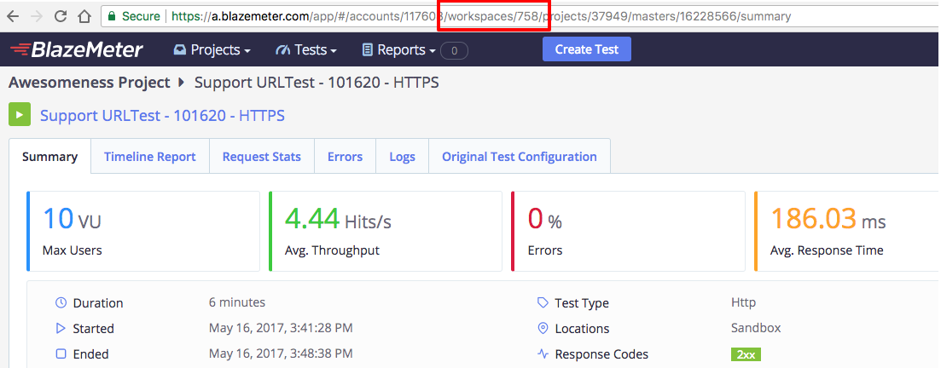
Task: Click the Duration label
Action: [98, 303]
